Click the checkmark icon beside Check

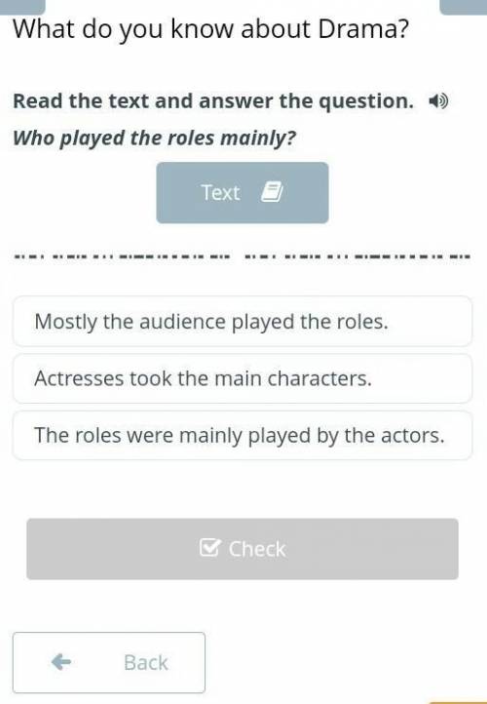click(209, 548)
